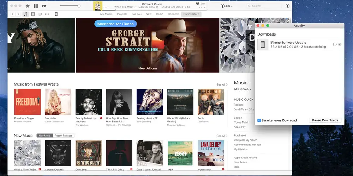
Task: Open the My Music tab
Action: [106, 14]
